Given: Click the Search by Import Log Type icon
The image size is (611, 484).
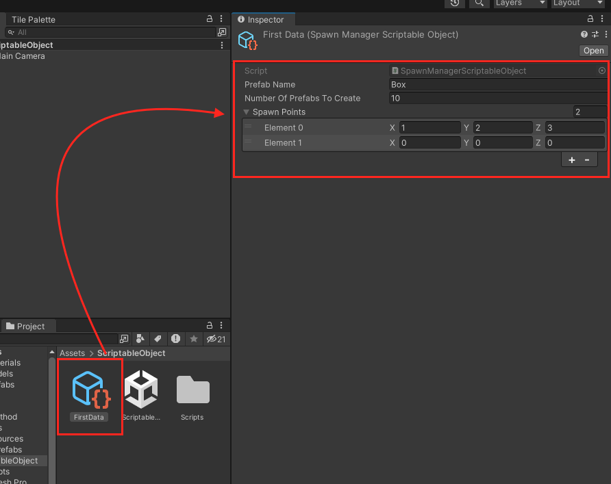Looking at the screenshot, I should 176,339.
